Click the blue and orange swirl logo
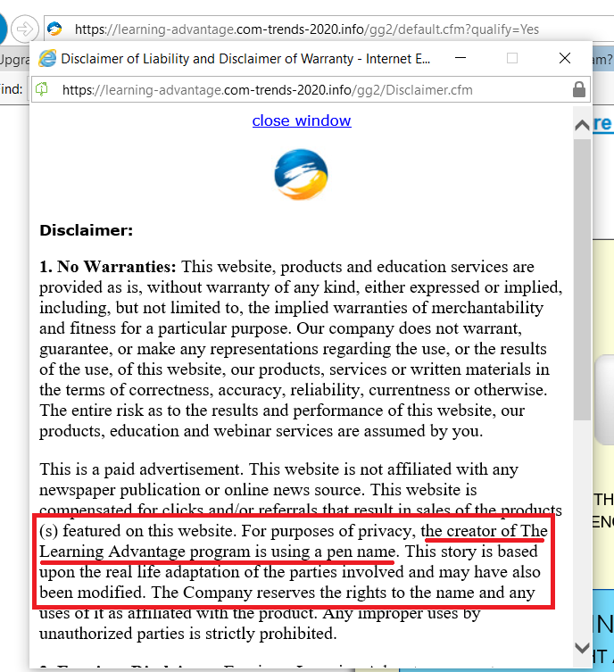Screen dimensions: 614x672 pyautogui.click(x=302, y=174)
